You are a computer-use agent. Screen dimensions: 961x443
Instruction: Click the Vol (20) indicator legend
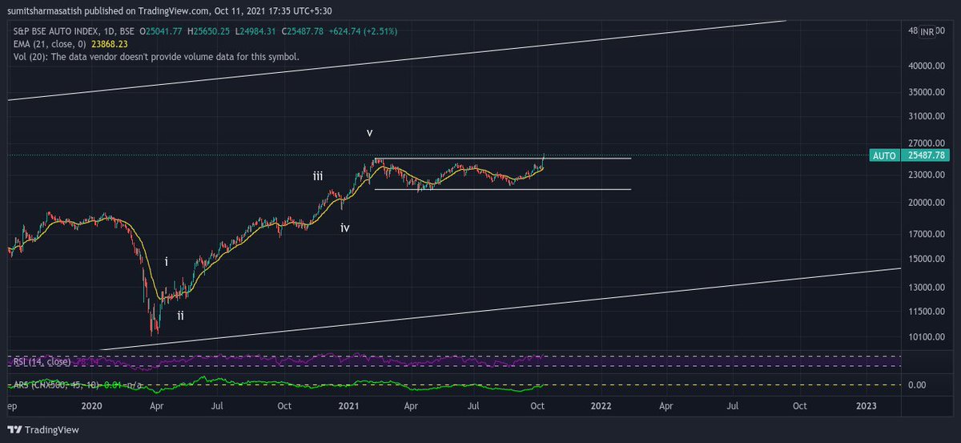pyautogui.click(x=155, y=57)
